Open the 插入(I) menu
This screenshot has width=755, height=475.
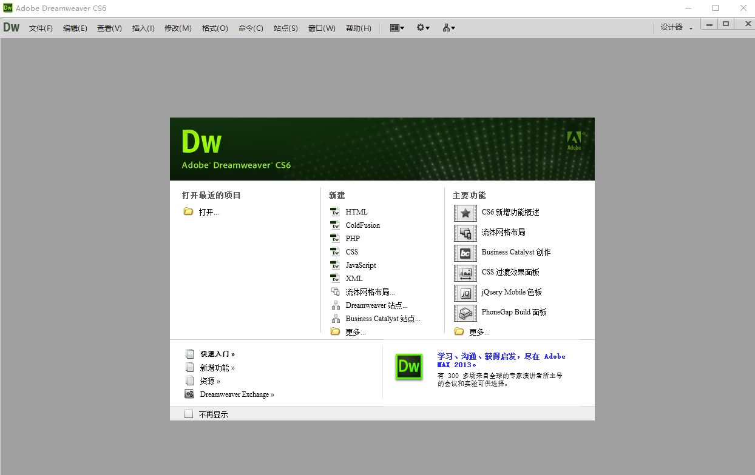143,28
